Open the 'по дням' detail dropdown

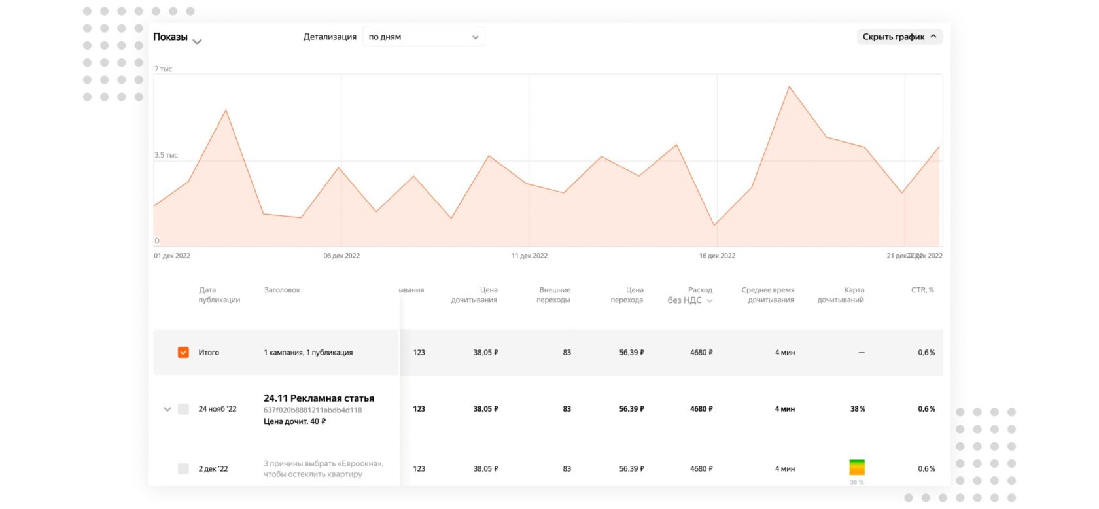click(424, 37)
